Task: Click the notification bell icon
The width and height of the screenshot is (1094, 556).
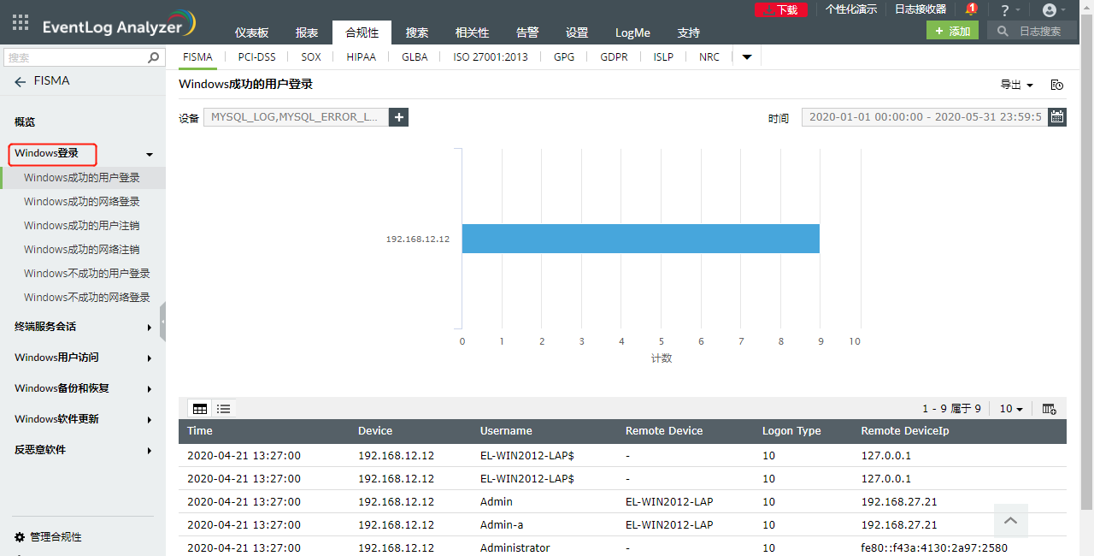Action: pos(970,9)
